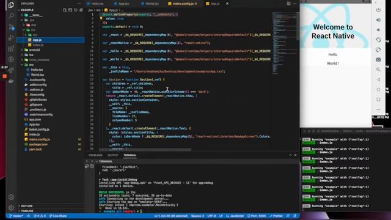This screenshot has height=220, width=391.
Task: Open the Output panel tab
Action: click(112, 155)
